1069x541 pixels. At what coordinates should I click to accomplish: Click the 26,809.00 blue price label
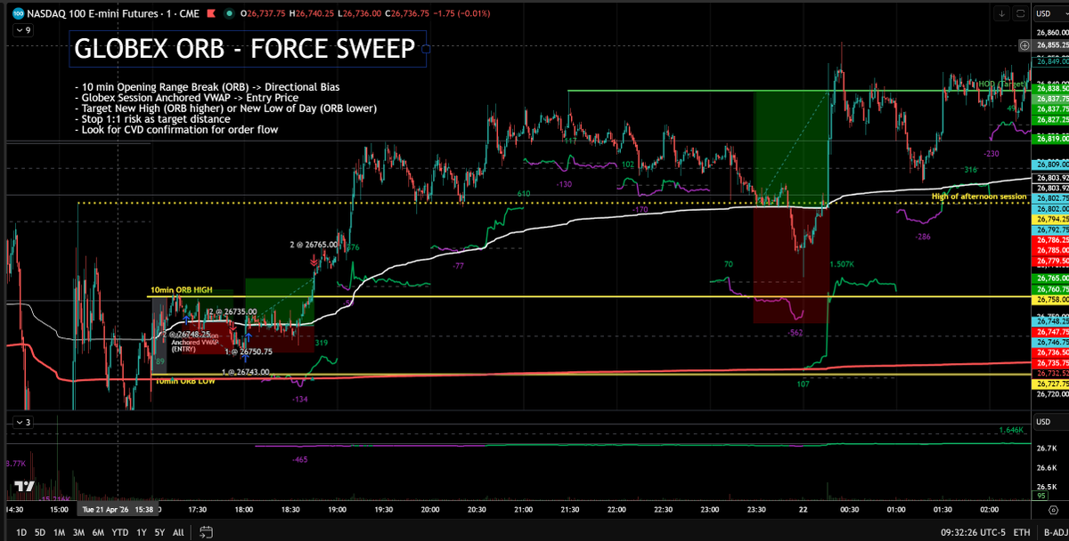point(1051,165)
